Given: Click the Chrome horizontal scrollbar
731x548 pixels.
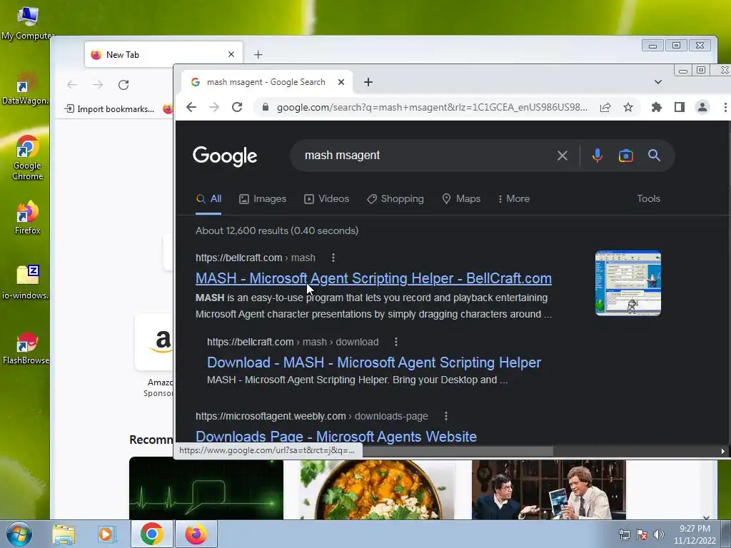Looking at the screenshot, I should point(457,451).
